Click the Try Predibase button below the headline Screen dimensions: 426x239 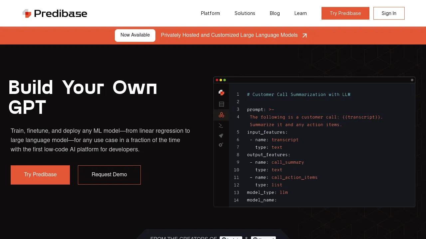[x=40, y=175]
